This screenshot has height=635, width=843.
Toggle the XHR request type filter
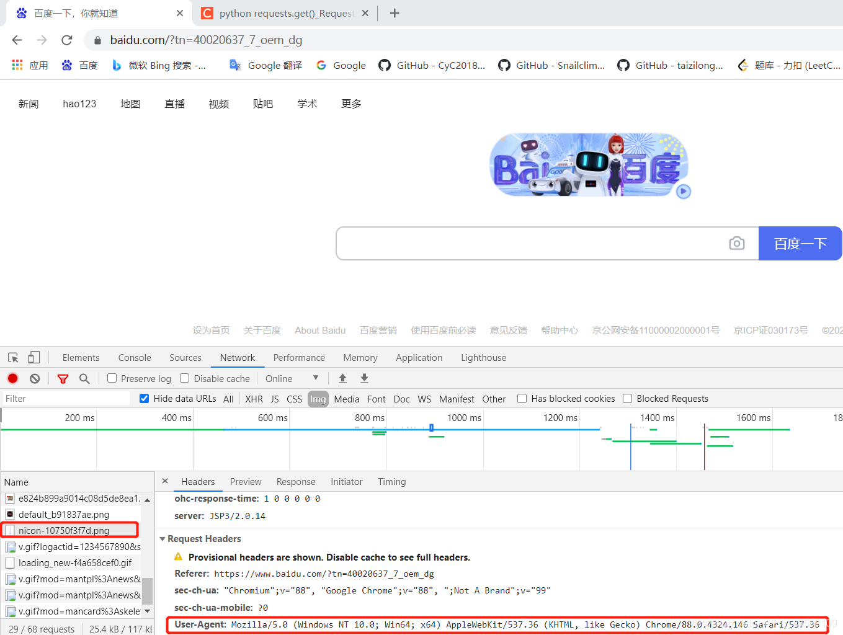tap(254, 399)
